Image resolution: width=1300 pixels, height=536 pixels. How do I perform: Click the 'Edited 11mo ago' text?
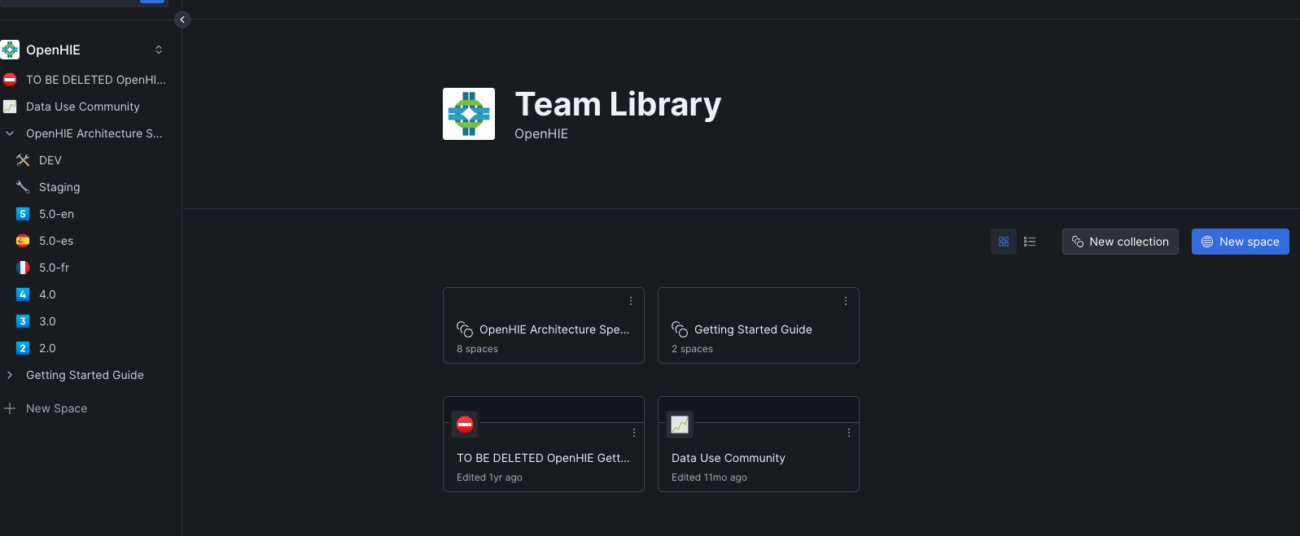(709, 477)
